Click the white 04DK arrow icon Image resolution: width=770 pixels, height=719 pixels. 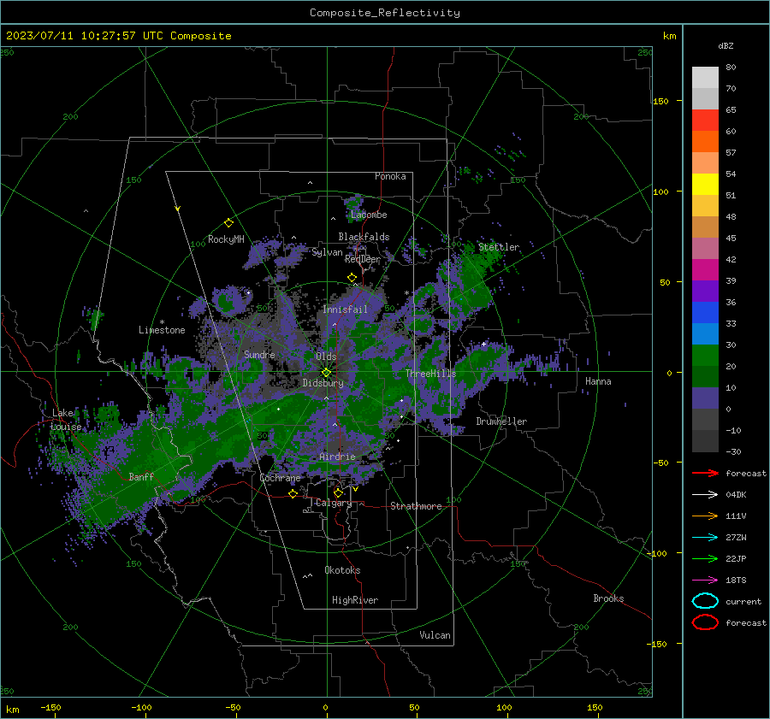pyautogui.click(x=705, y=494)
